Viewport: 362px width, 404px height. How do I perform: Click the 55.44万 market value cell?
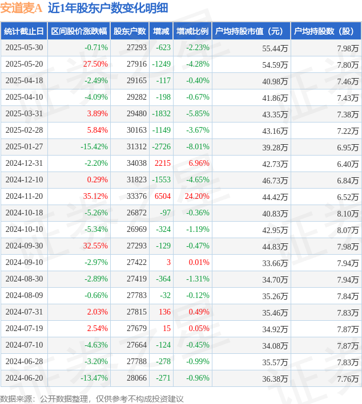[275, 48]
